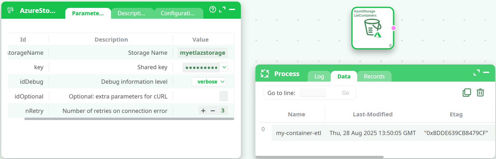Viewport: 496px width, 159px height.
Task: Click the Process panel cycle icon
Action: pos(265,74)
